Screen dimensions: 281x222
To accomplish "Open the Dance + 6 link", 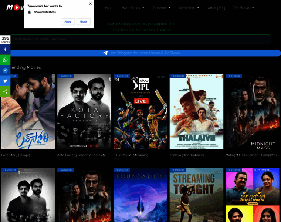I will [x=127, y=30].
